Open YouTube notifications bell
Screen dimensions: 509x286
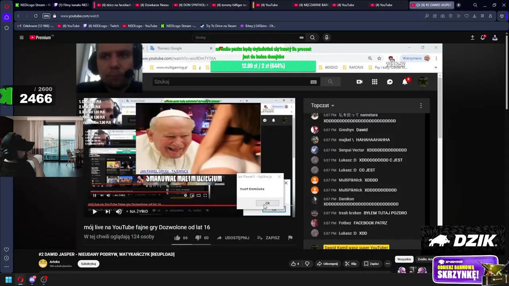(x=483, y=37)
